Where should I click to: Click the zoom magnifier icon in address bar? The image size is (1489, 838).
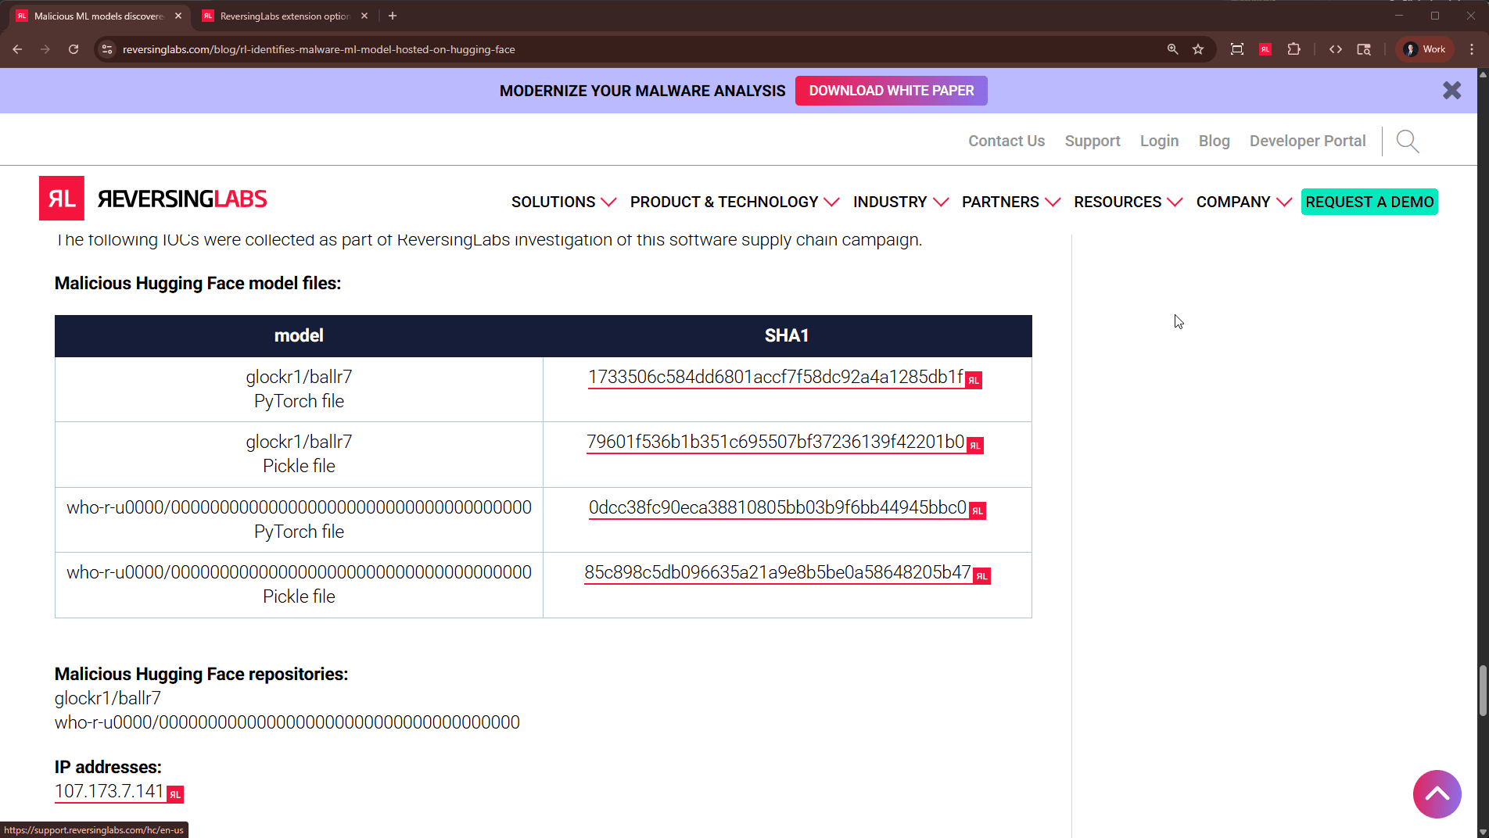point(1172,49)
